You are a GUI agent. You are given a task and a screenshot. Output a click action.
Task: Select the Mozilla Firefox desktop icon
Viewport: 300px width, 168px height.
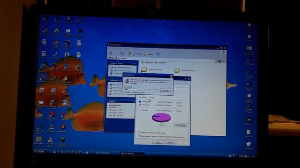click(43, 79)
